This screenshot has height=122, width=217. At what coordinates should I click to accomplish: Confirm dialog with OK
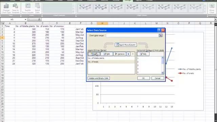(x=143, y=78)
